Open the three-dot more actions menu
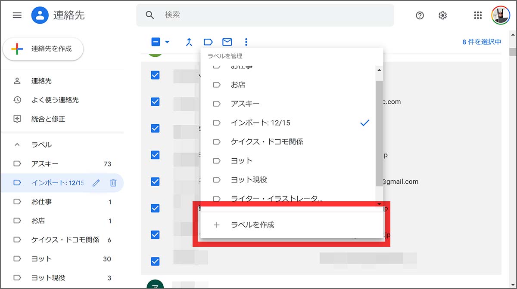Screen dimensions: 517x289 pos(246,42)
